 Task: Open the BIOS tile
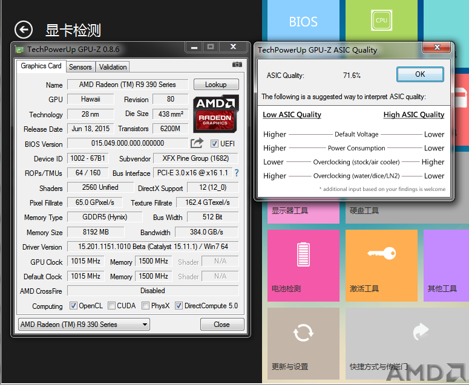[x=303, y=21]
